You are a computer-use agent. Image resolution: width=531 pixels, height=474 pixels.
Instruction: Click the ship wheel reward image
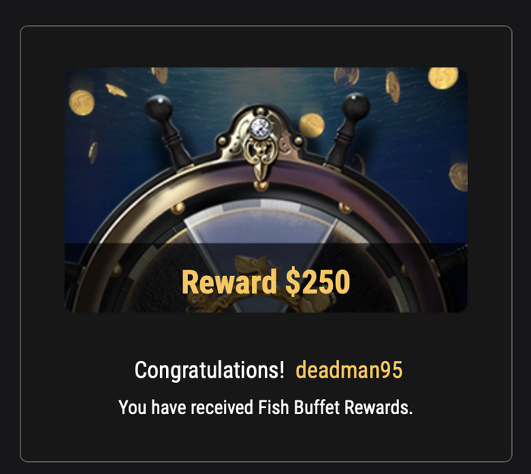(x=266, y=190)
